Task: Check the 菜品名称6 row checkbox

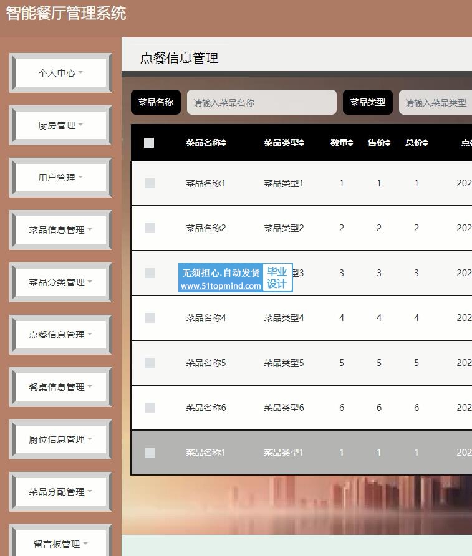Action: [x=150, y=408]
